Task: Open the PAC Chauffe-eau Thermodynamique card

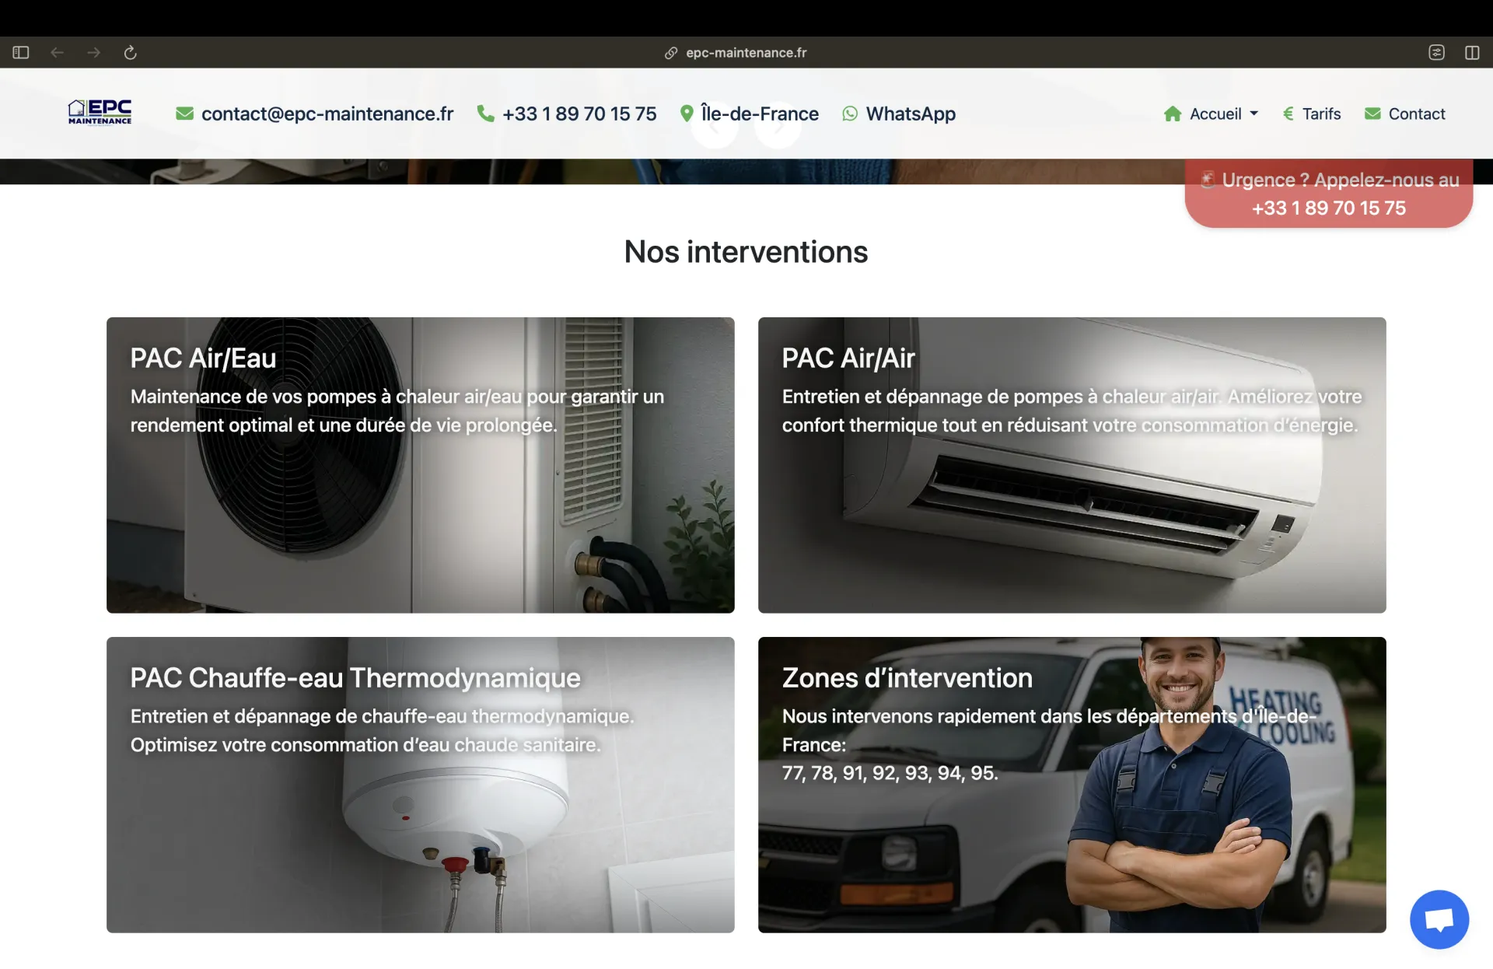Action: click(420, 785)
